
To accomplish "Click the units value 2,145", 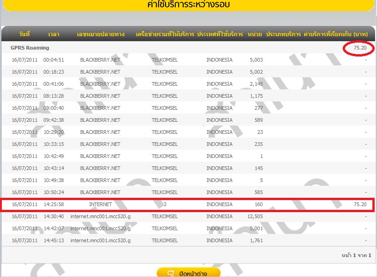I will point(256,84).
